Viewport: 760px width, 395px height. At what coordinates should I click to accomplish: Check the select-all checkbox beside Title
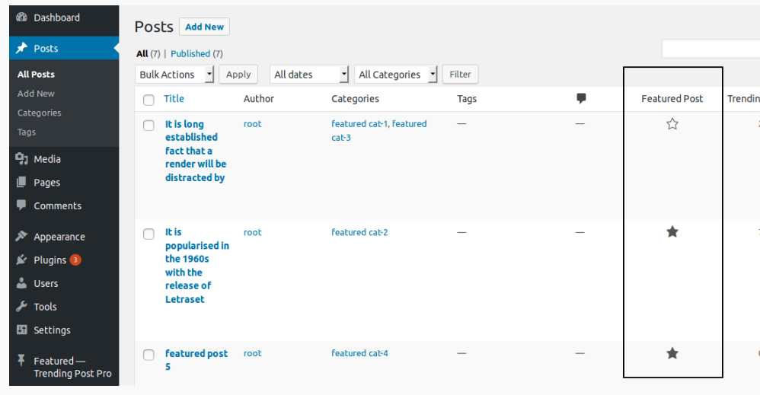148,100
